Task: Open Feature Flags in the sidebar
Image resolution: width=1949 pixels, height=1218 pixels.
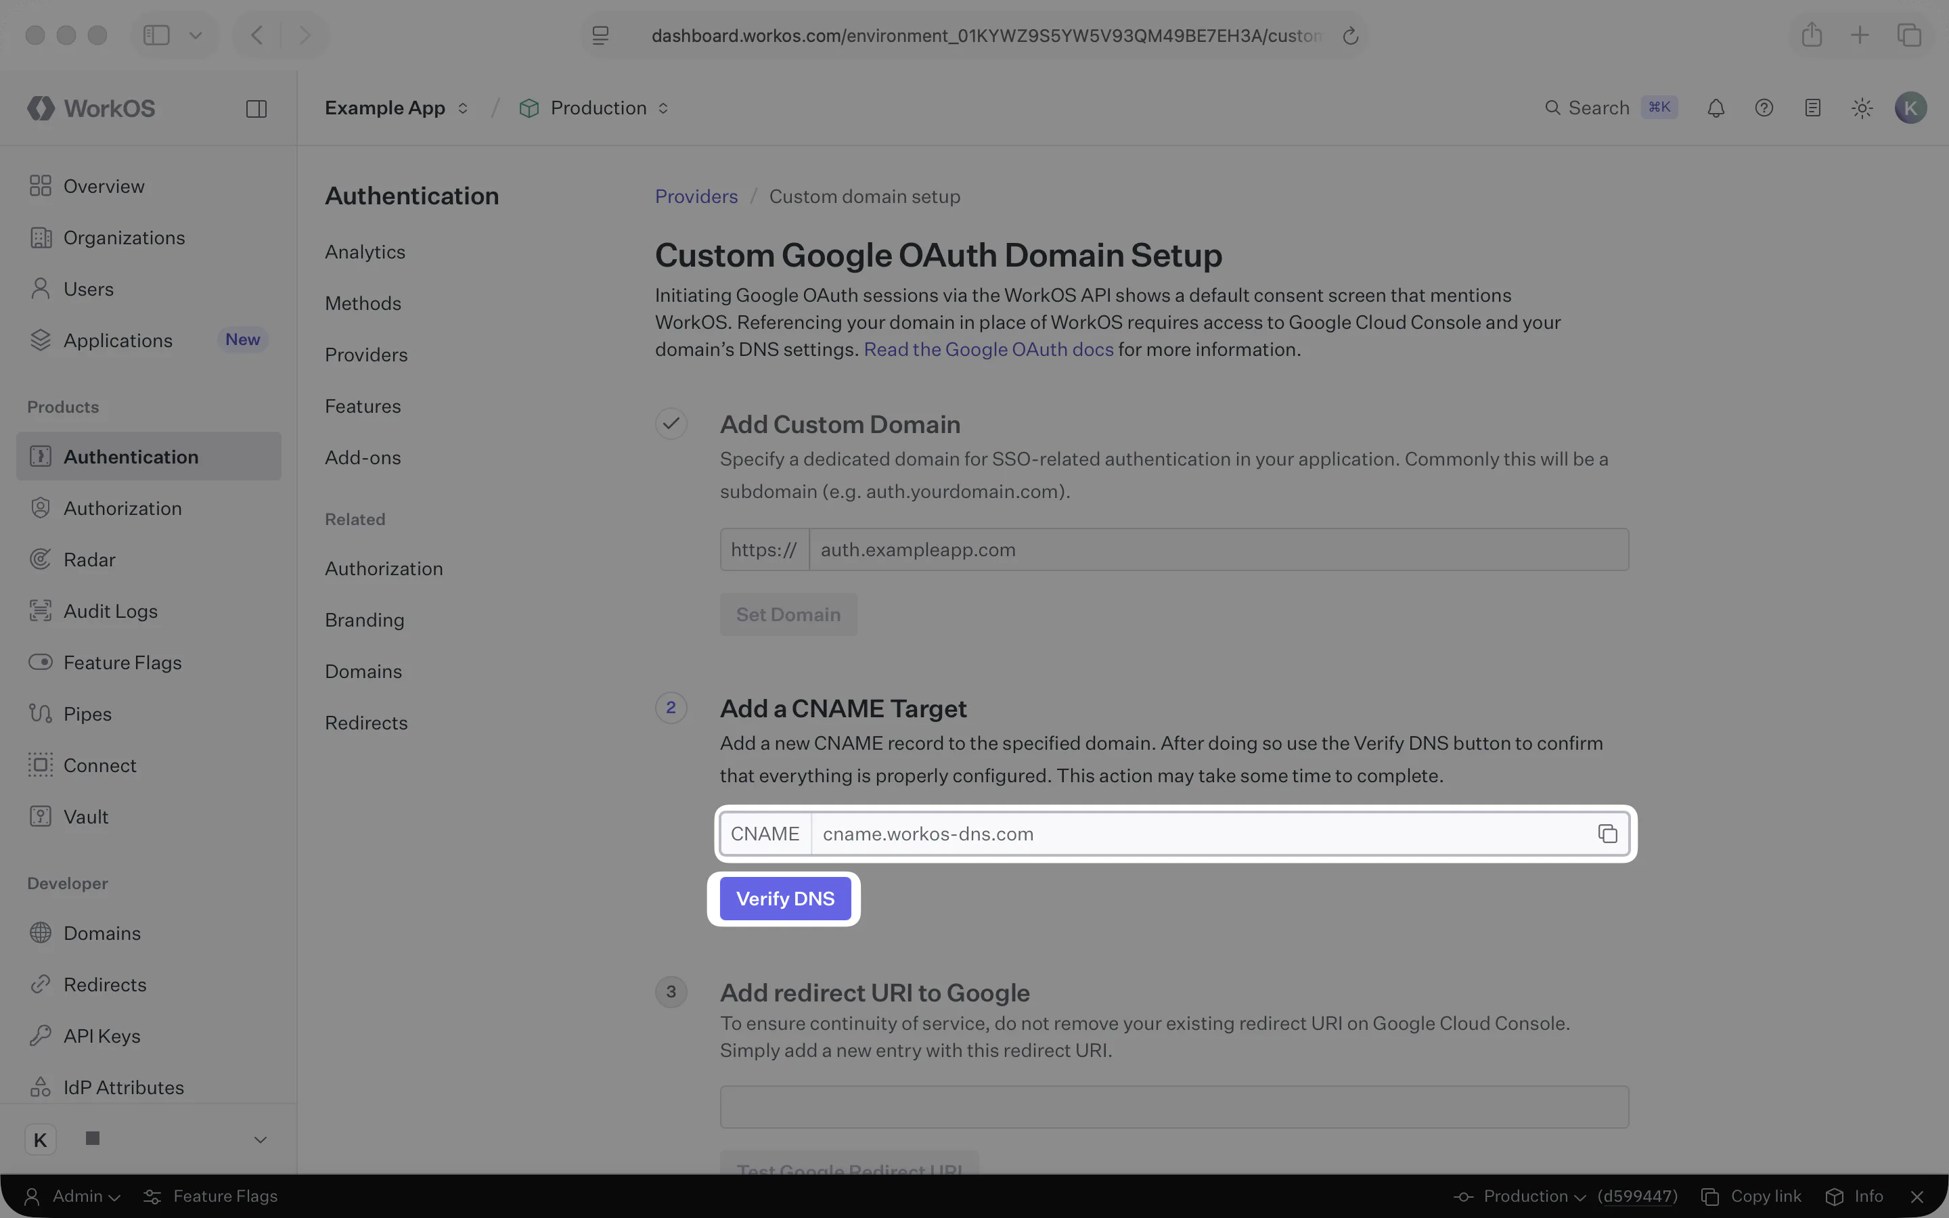Action: click(149, 663)
